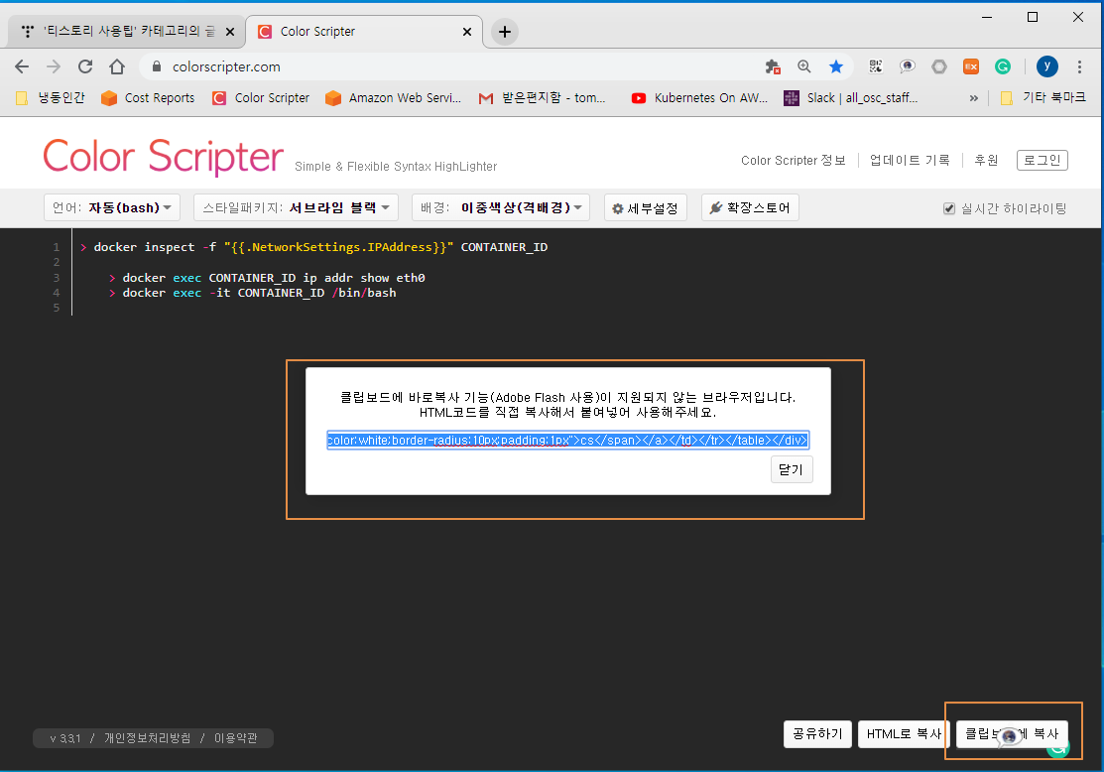Minimize the browser window
The image size is (1104, 772).
[x=987, y=17]
